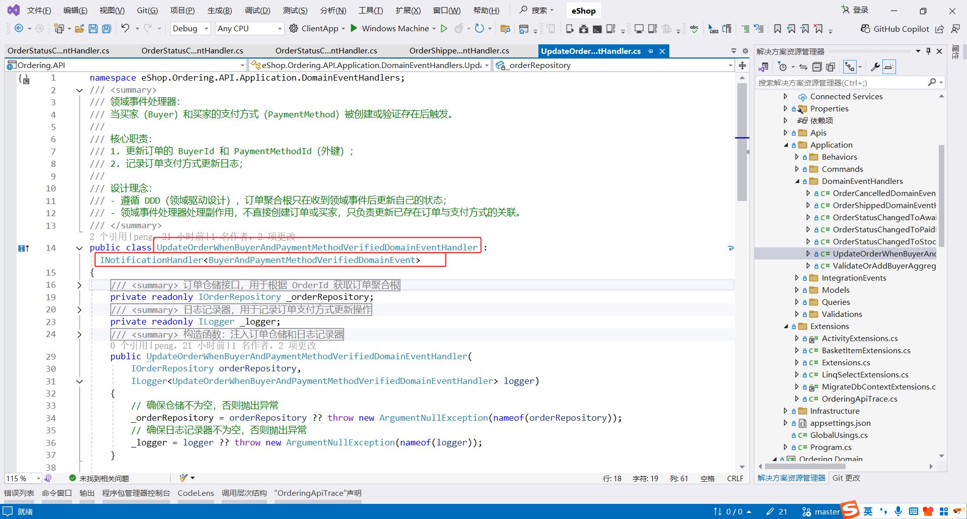Image resolution: width=967 pixels, height=519 pixels.
Task: Open the Debug configuration dropdown
Action: tap(190, 29)
